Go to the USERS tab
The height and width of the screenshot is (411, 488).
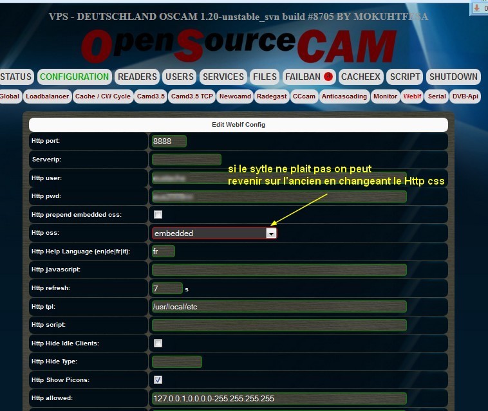(179, 77)
